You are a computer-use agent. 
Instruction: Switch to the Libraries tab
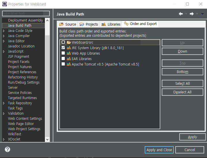pos(111,24)
